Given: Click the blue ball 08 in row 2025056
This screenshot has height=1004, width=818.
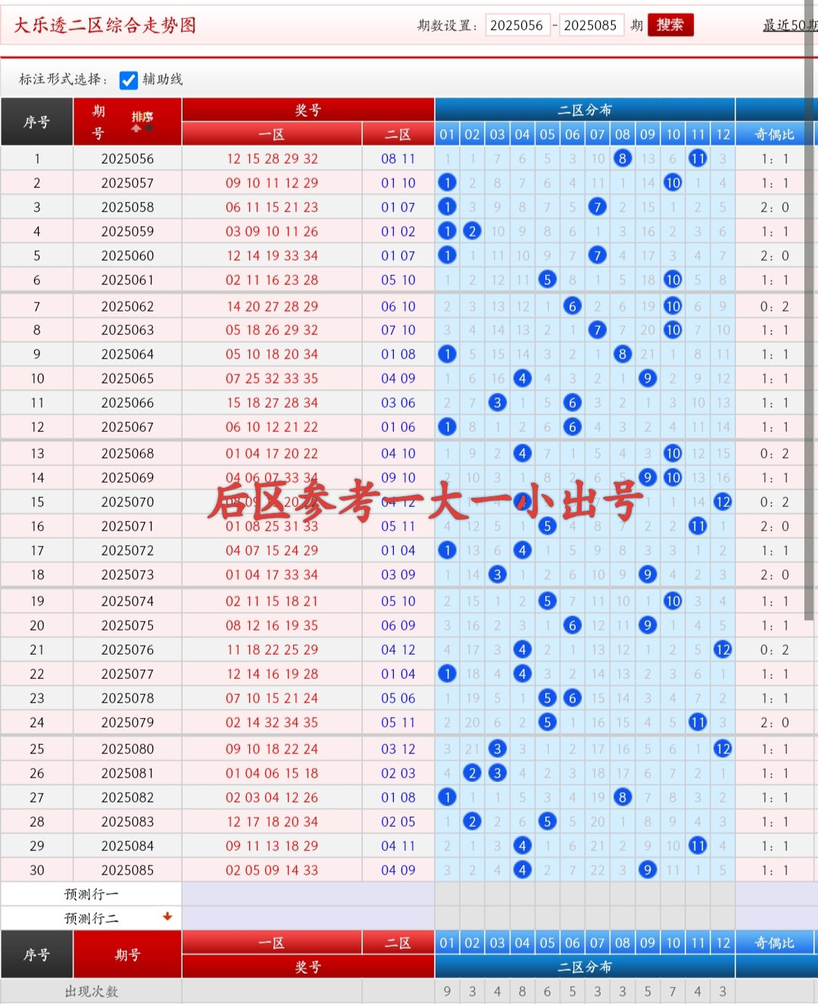Looking at the screenshot, I should coord(623,158).
